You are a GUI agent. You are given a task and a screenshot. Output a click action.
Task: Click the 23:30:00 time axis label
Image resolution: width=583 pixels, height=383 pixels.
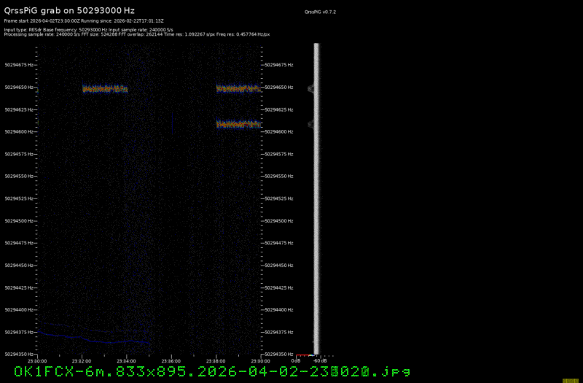(x=37, y=361)
